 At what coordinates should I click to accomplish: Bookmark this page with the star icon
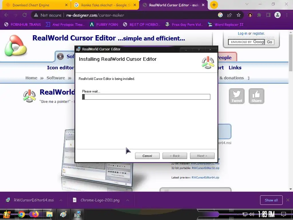pyautogui.click(x=238, y=15)
